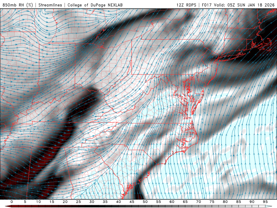Click the colorbar label "30"

pos(92,202)
